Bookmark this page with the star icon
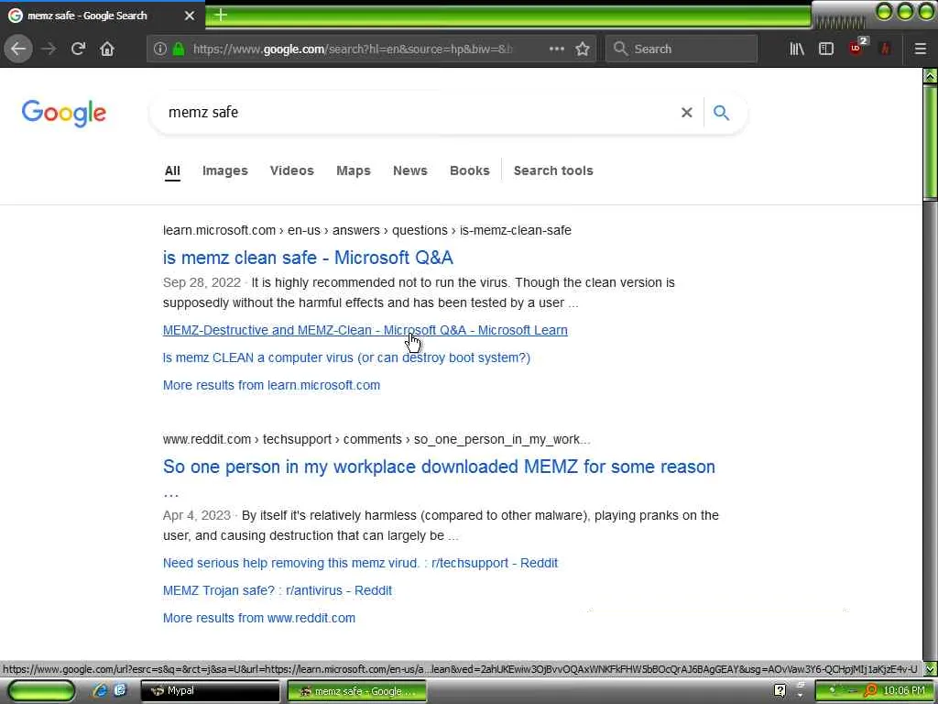 [x=583, y=49]
